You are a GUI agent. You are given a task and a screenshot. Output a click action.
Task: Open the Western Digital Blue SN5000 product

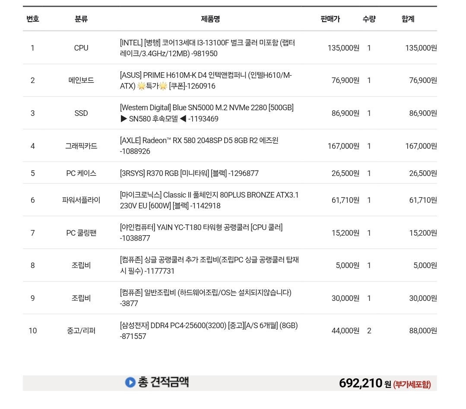[x=207, y=113]
